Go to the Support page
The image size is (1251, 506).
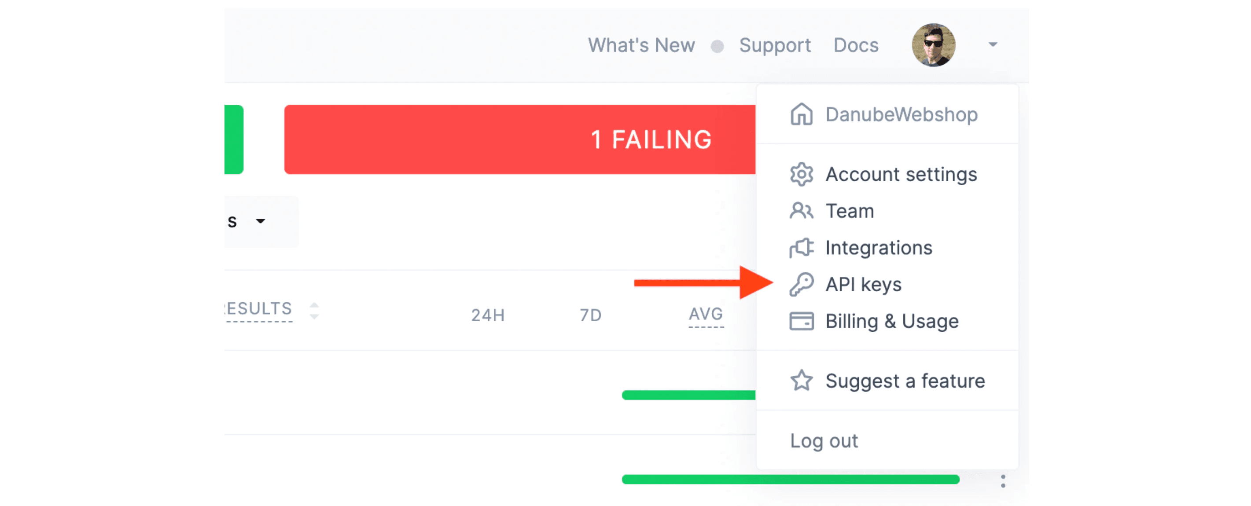[775, 45]
